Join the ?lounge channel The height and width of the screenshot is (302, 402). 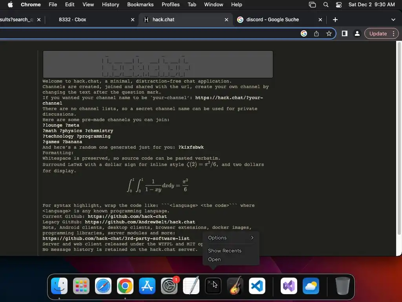click(52, 125)
